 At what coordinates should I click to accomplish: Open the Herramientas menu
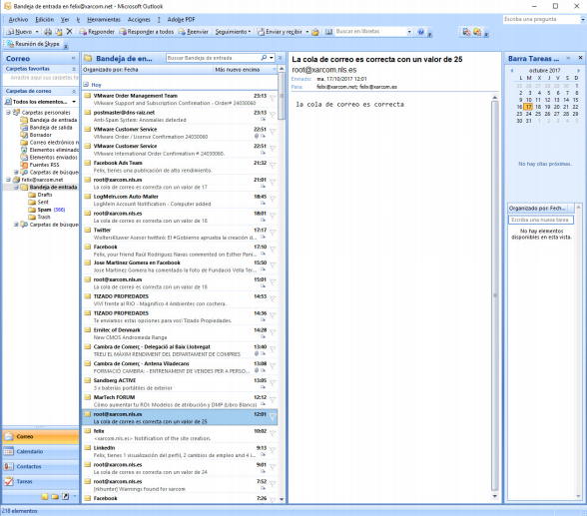(x=104, y=19)
